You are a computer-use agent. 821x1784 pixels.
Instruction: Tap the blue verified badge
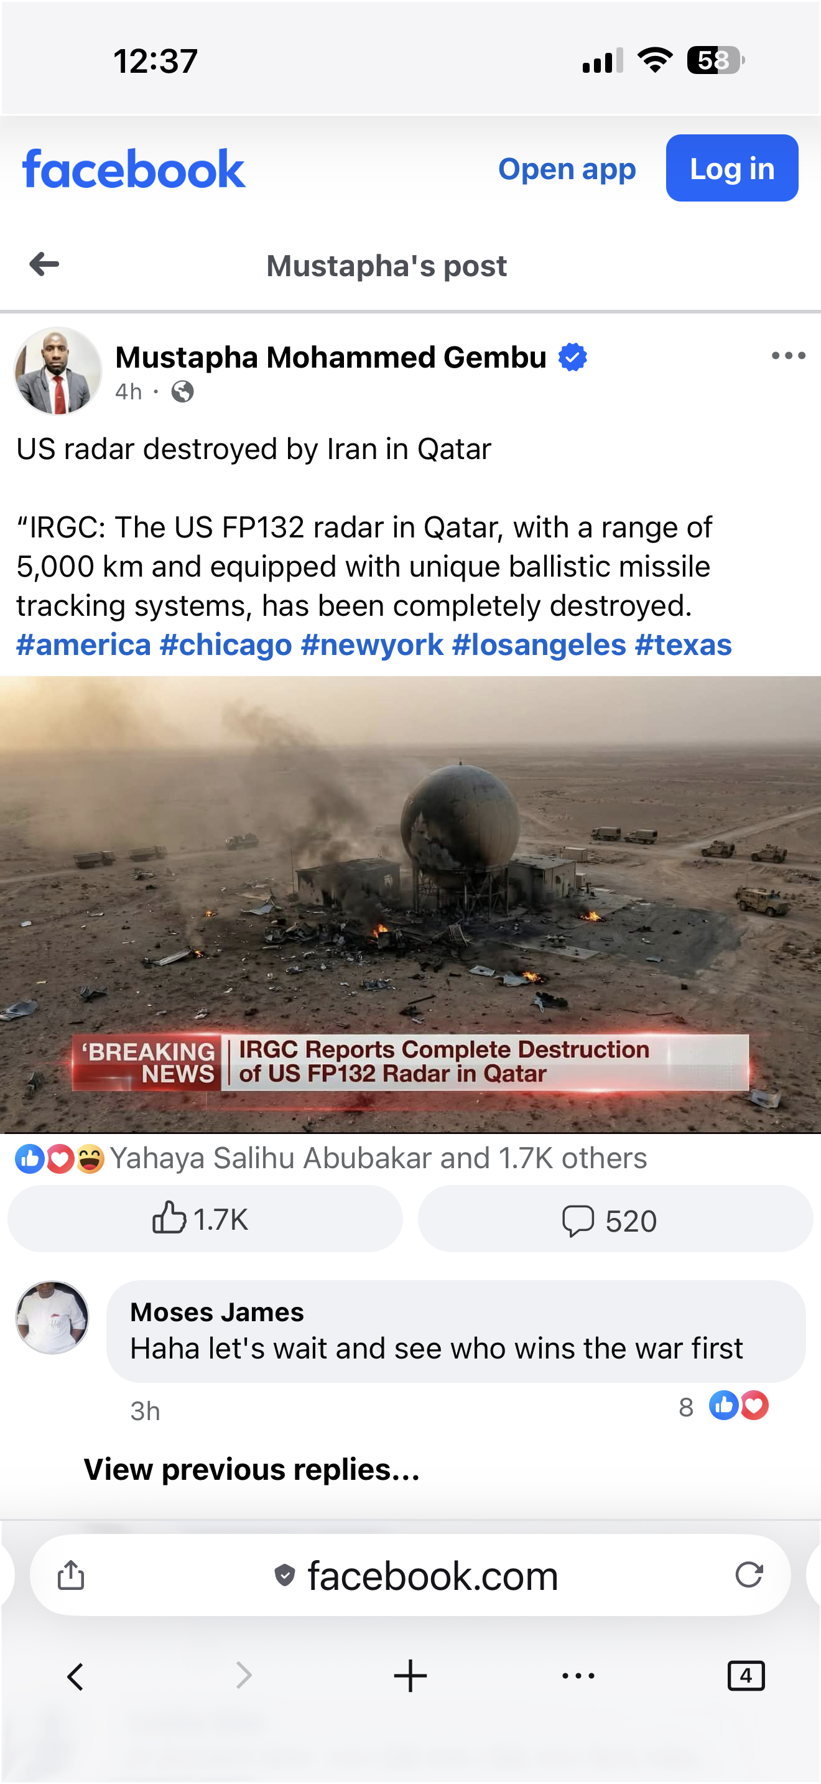click(572, 357)
